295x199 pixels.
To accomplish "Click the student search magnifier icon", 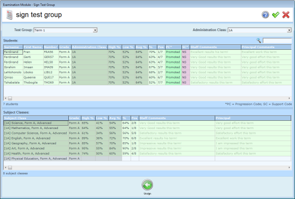I will [x=259, y=40].
